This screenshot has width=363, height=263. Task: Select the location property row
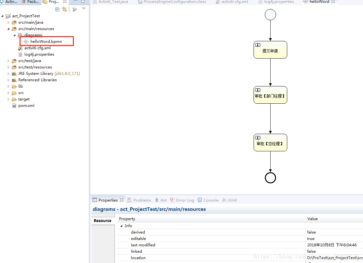(240, 258)
